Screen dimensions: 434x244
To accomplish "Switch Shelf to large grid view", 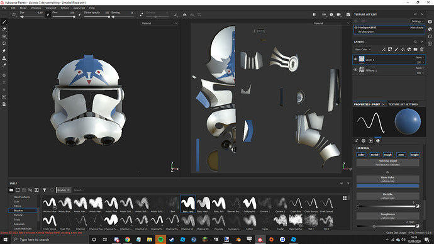I will [x=345, y=198].
